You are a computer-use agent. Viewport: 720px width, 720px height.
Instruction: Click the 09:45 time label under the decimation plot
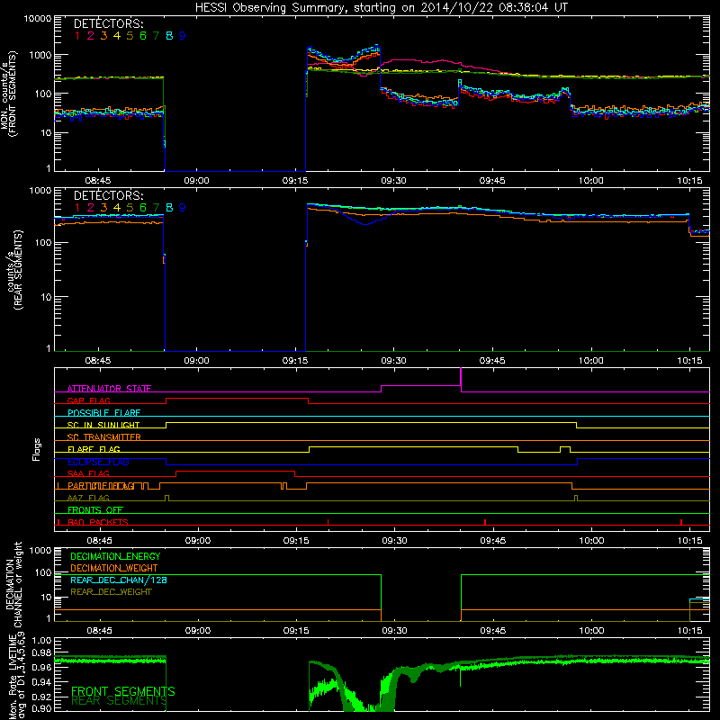tap(492, 631)
